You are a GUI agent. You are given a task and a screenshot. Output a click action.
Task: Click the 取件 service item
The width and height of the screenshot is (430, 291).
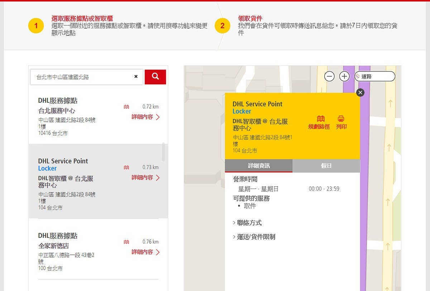pos(250,206)
